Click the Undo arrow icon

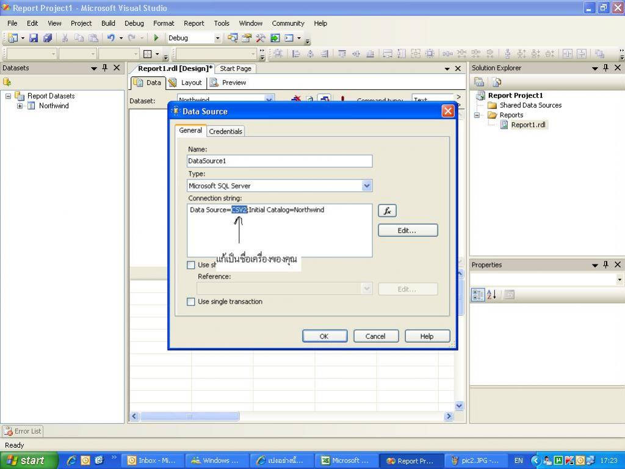[x=111, y=38]
